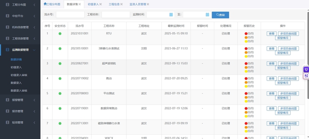The width and height of the screenshot is (309, 139).
Task: Click the 机构信息管理 sidebar icon
Action: [7, 27]
